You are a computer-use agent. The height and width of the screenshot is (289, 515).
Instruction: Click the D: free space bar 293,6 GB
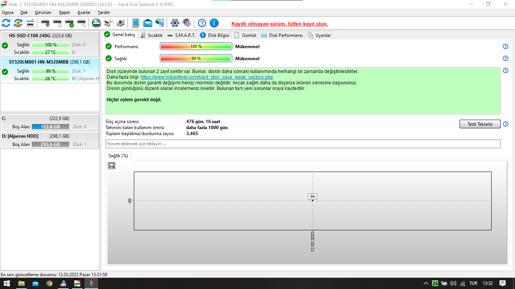[x=51, y=144]
